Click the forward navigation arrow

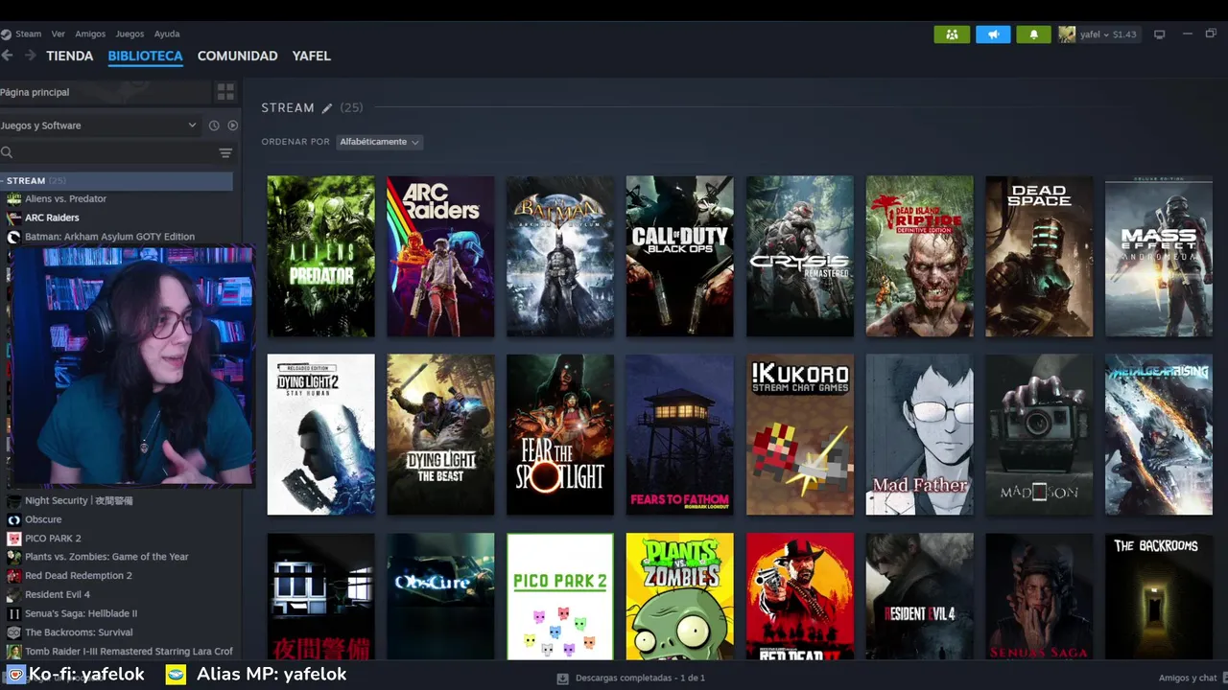click(31, 56)
